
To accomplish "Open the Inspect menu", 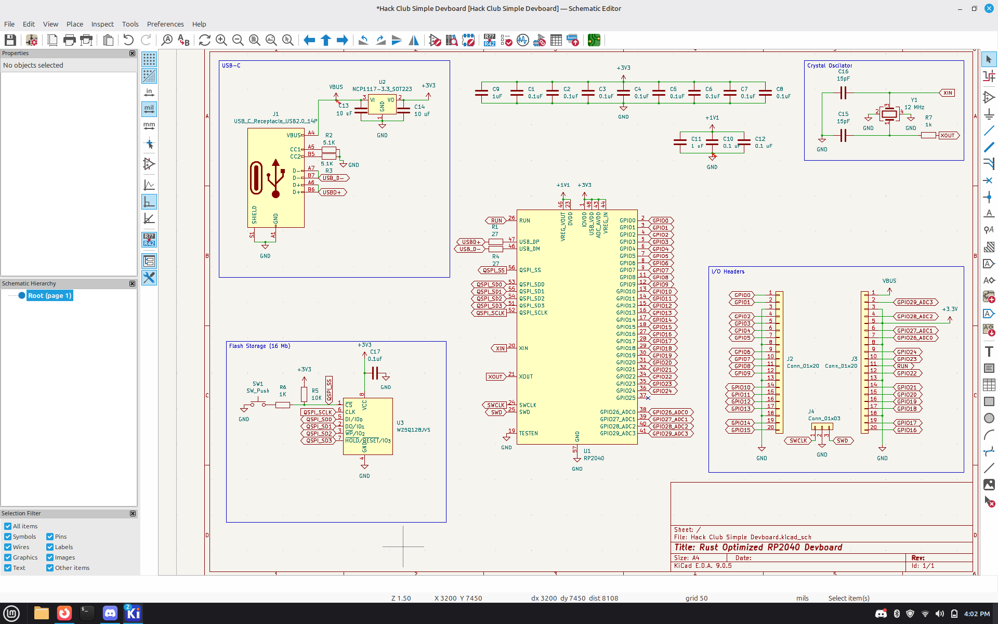I will 102,24.
